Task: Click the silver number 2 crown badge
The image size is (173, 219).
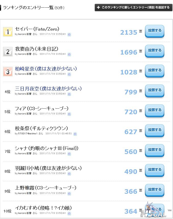Action: click(x=8, y=52)
